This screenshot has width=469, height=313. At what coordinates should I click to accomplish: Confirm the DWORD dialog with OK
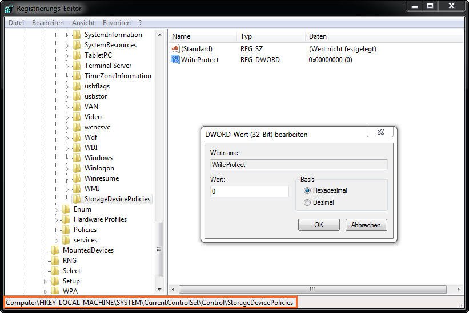319,225
